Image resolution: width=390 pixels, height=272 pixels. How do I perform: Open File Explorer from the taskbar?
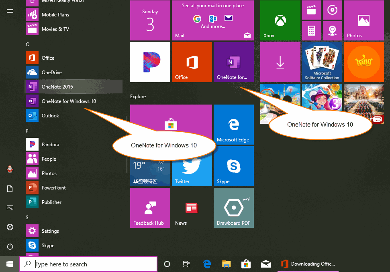coord(227,264)
